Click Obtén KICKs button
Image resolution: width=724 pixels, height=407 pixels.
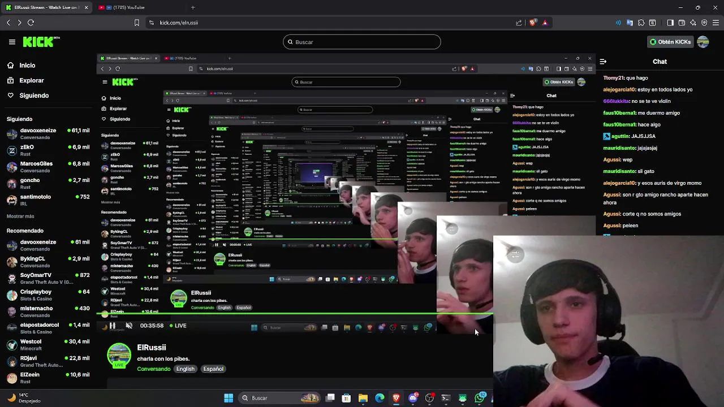coord(670,42)
